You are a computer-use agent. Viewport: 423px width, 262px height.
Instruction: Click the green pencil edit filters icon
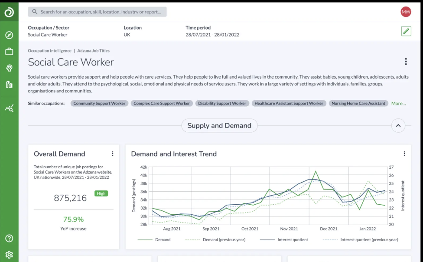[406, 31]
